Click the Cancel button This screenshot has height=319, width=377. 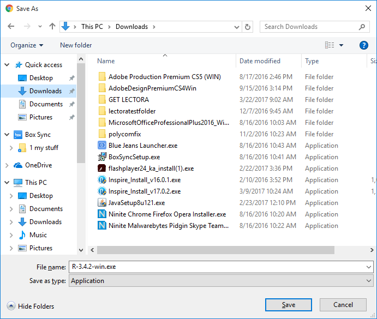point(343,305)
